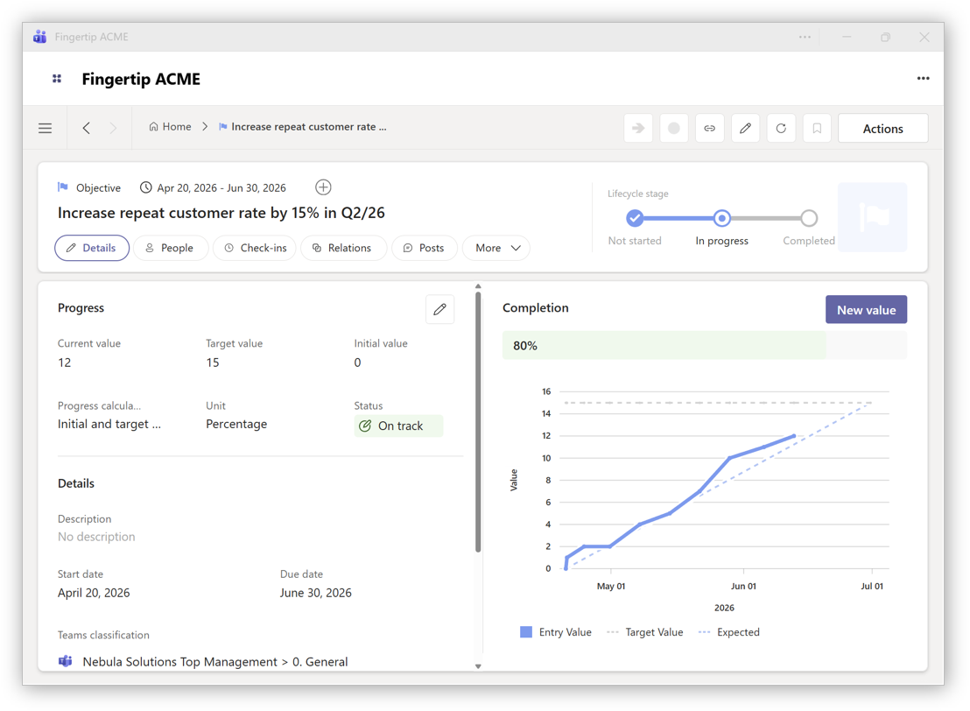Toggle Entry Value series in chart legend
This screenshot has height=711, width=970.
[x=556, y=632]
